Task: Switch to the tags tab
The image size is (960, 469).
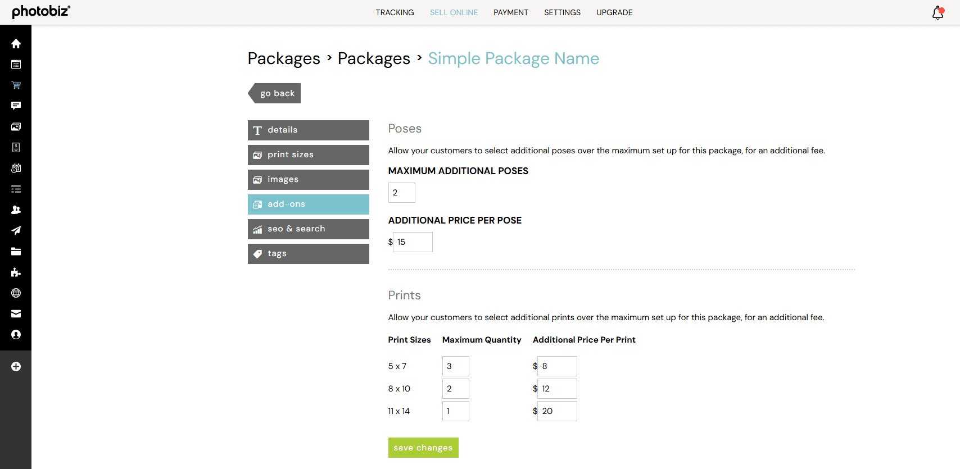Action: coord(309,254)
